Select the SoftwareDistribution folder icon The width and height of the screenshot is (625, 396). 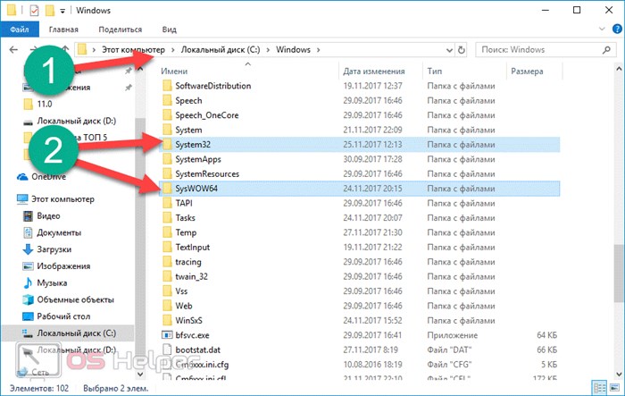tap(168, 86)
